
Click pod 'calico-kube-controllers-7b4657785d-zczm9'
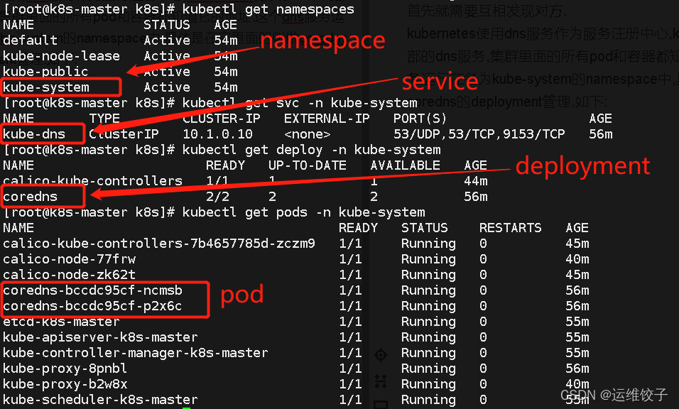tap(159, 244)
